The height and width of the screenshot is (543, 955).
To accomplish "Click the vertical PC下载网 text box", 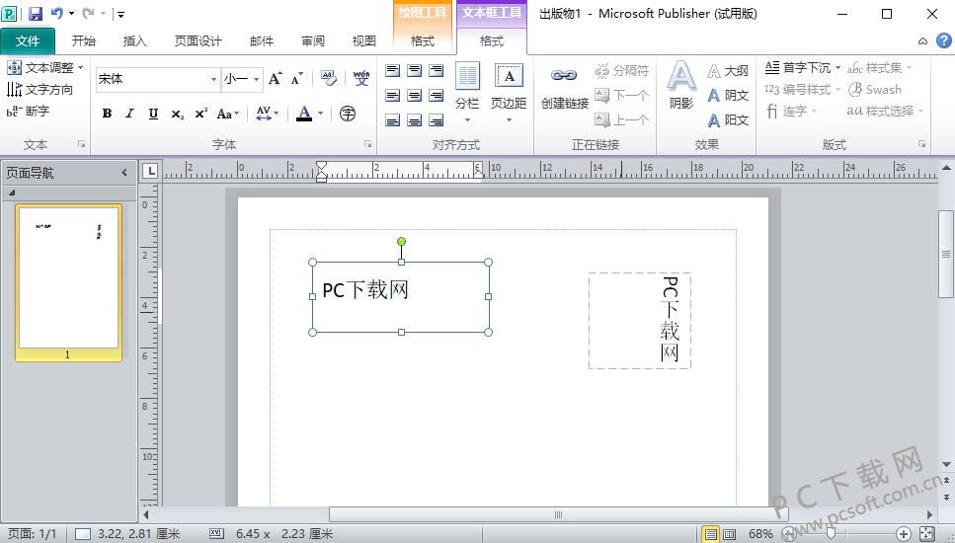I will tap(640, 321).
